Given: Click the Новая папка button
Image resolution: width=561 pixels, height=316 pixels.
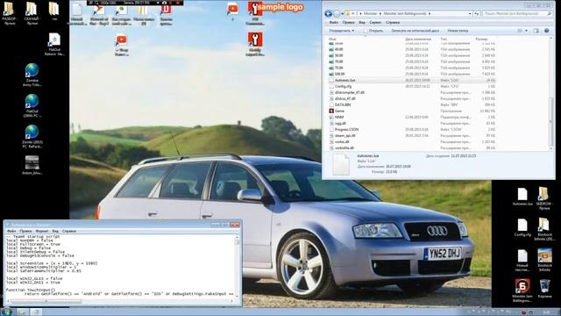Looking at the screenshot, I should (458, 31).
